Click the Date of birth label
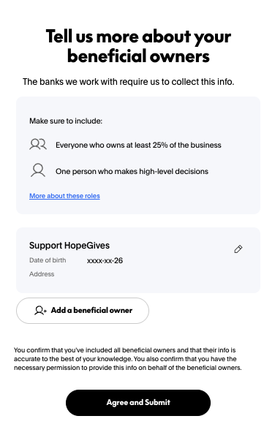Viewport: 275px width, 435px height. (x=48, y=260)
